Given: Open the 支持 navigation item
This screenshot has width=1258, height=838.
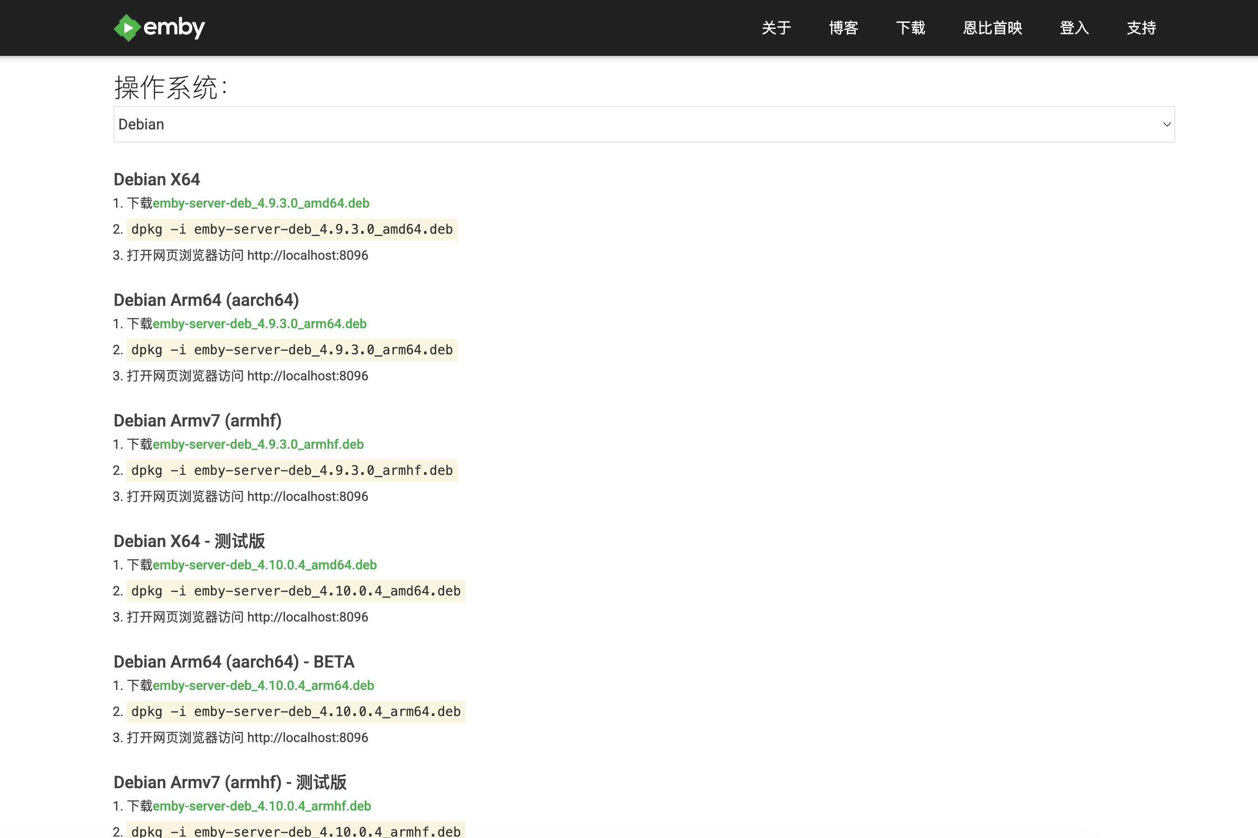Looking at the screenshot, I should (x=1141, y=28).
